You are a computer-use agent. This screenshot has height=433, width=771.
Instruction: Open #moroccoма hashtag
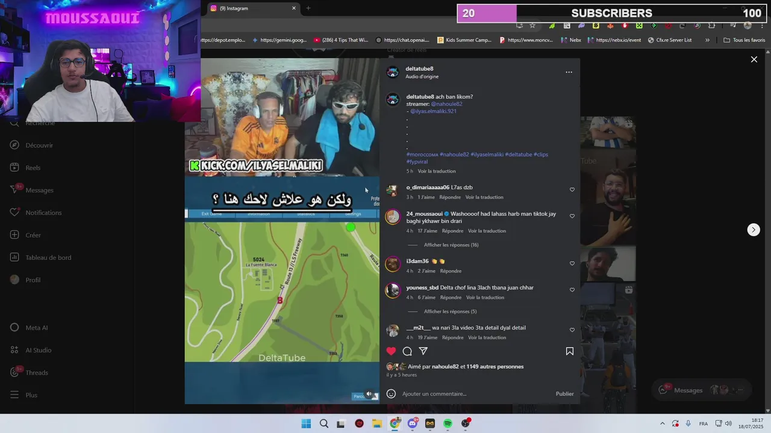pos(422,155)
